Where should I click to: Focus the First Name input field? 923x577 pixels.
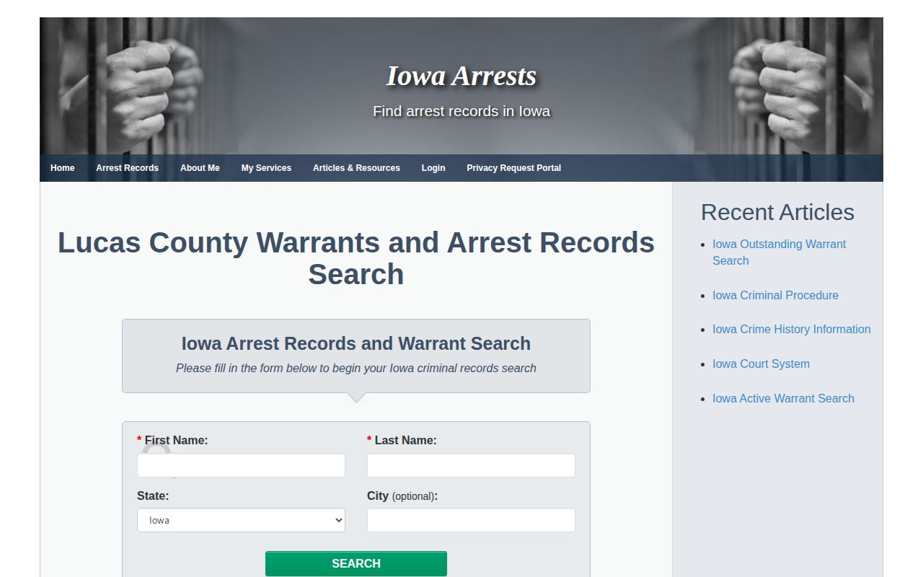tap(241, 465)
